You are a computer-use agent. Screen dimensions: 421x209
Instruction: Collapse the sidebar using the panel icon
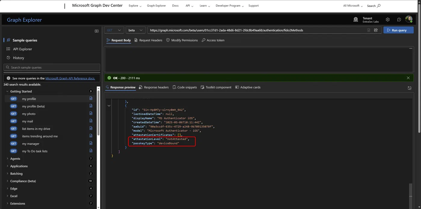point(97,31)
